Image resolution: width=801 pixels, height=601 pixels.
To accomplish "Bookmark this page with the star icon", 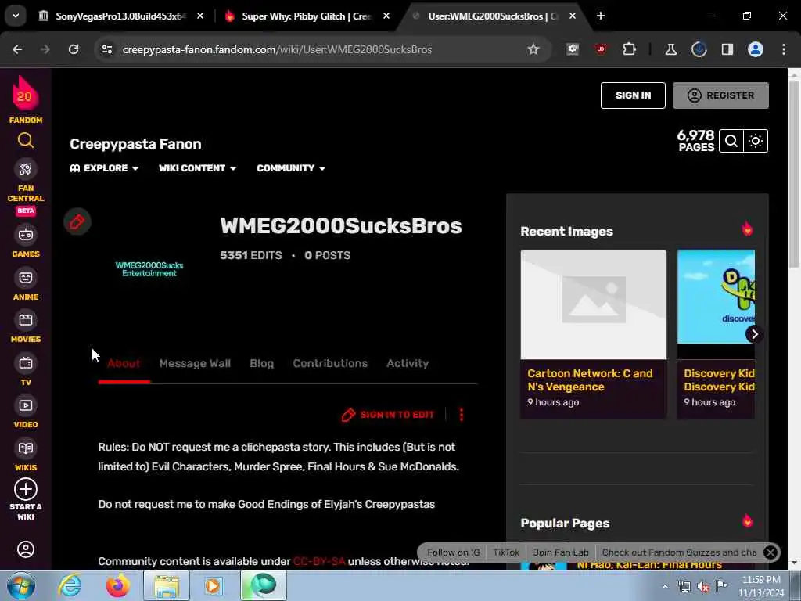I will coord(533,49).
